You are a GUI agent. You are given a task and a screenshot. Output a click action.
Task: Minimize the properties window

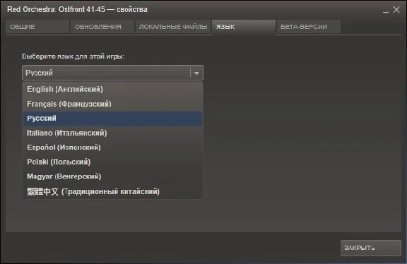pyautogui.click(x=386, y=11)
